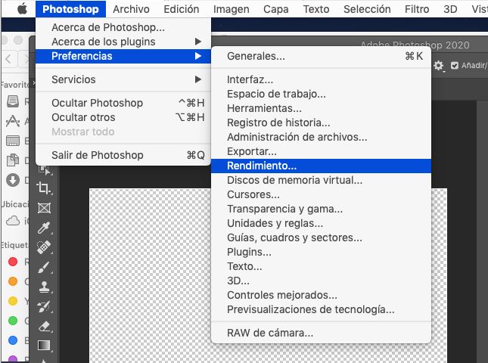Select the Spot Healing Brush tool
This screenshot has height=363, width=488.
click(43, 247)
